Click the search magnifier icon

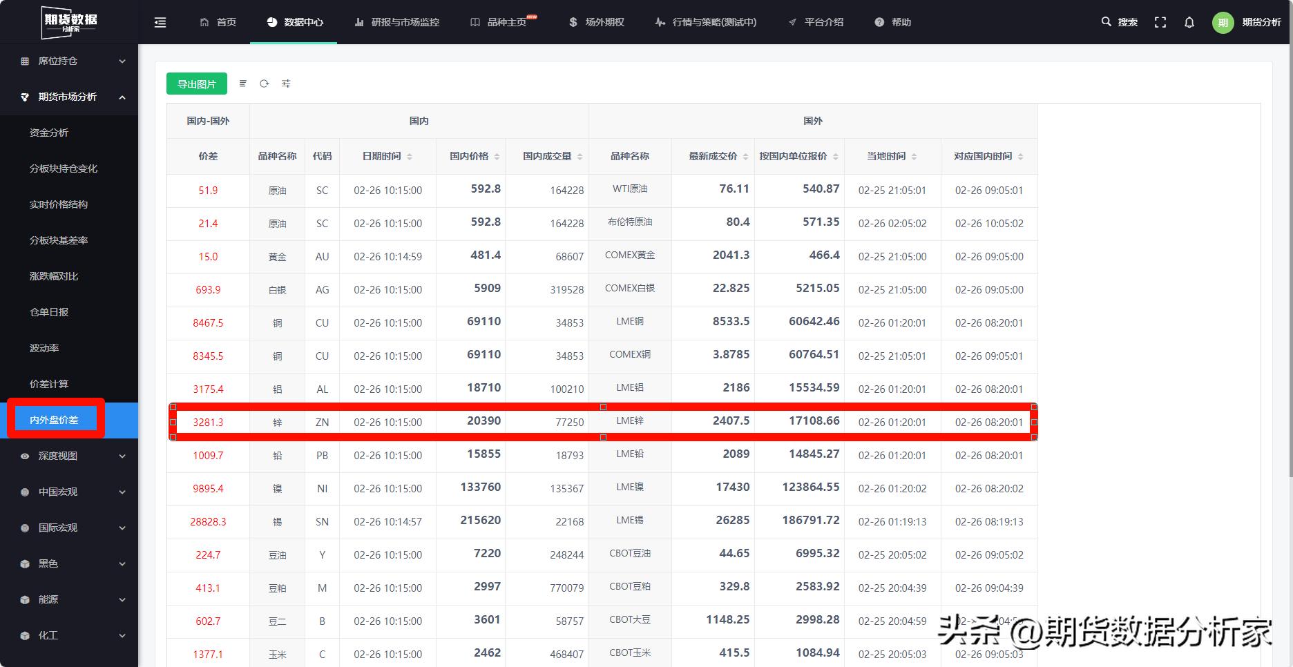click(1106, 22)
